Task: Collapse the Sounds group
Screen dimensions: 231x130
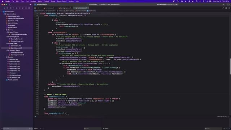Action: click(5, 57)
